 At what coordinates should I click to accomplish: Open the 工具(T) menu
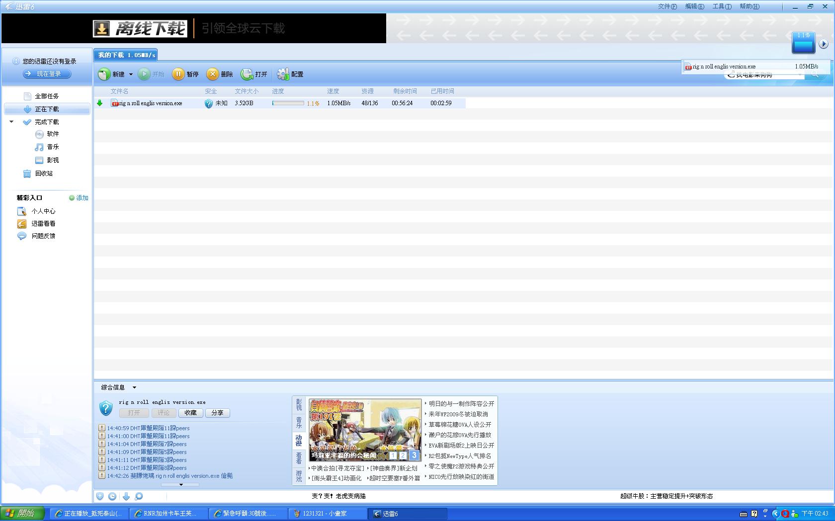pyautogui.click(x=722, y=6)
